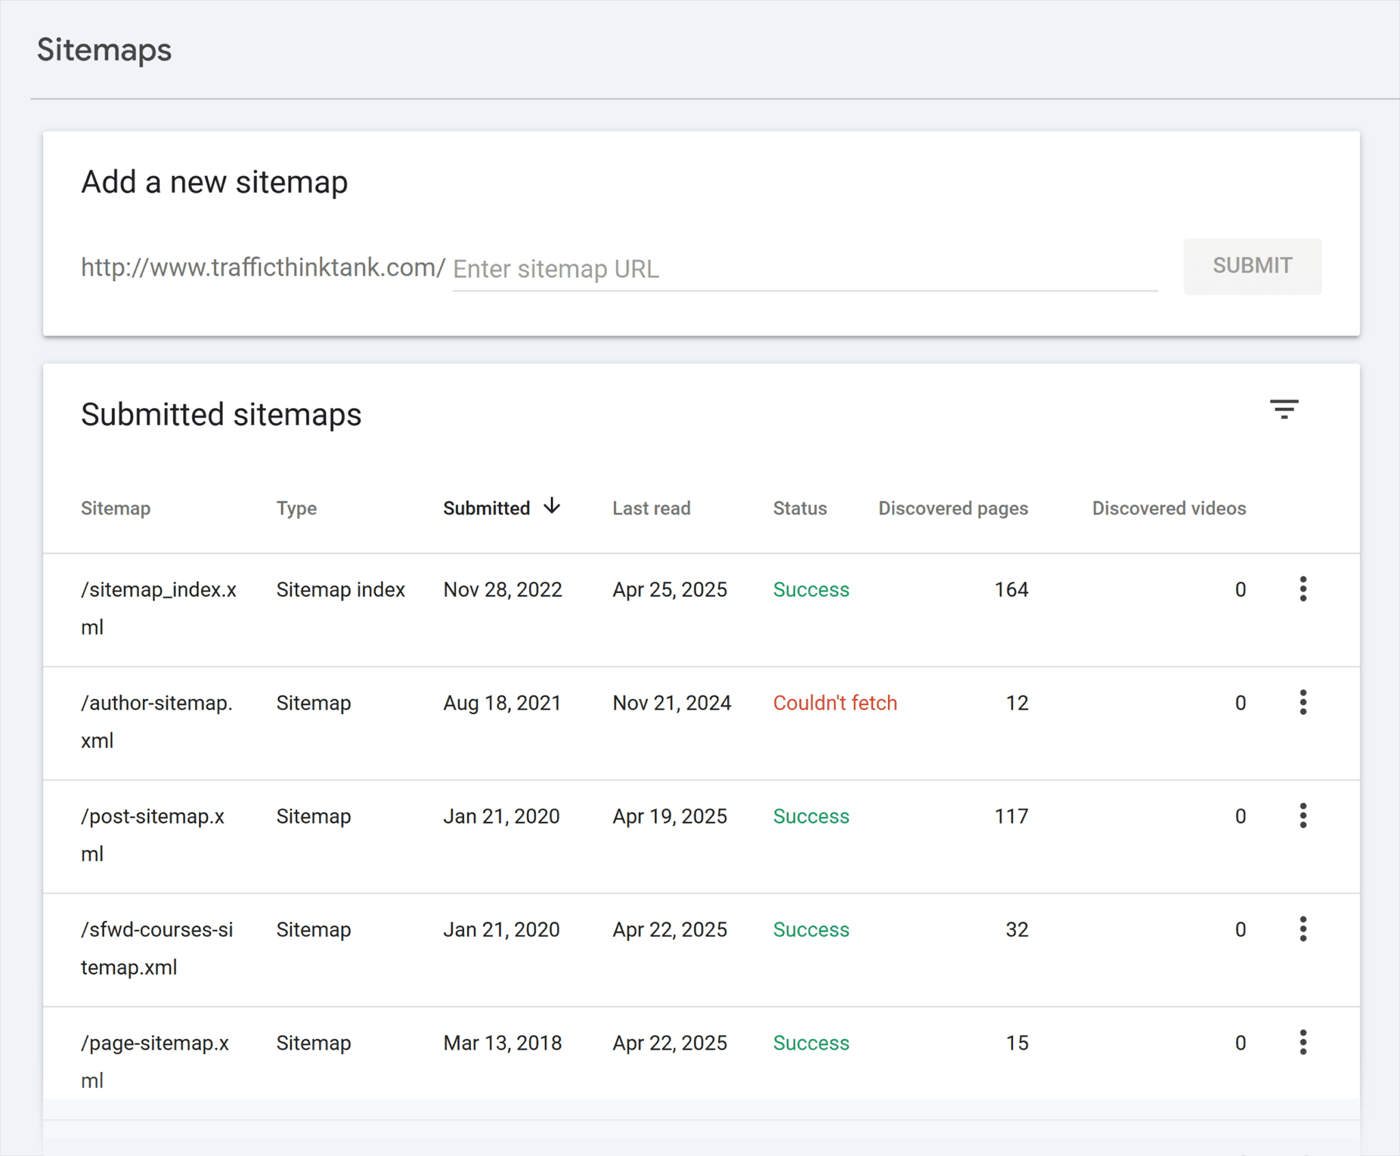This screenshot has height=1156, width=1400.
Task: Open the three-dot menu for /author-sitemap.xml
Action: (x=1303, y=702)
